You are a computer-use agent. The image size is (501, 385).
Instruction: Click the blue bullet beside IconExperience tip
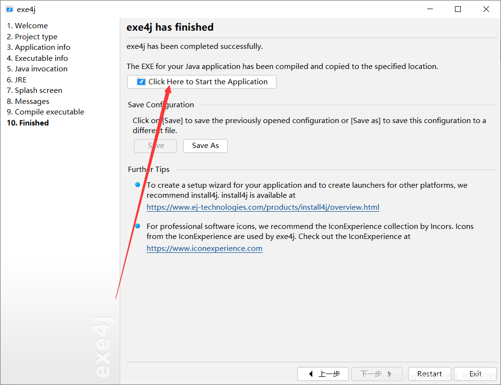[x=138, y=226]
